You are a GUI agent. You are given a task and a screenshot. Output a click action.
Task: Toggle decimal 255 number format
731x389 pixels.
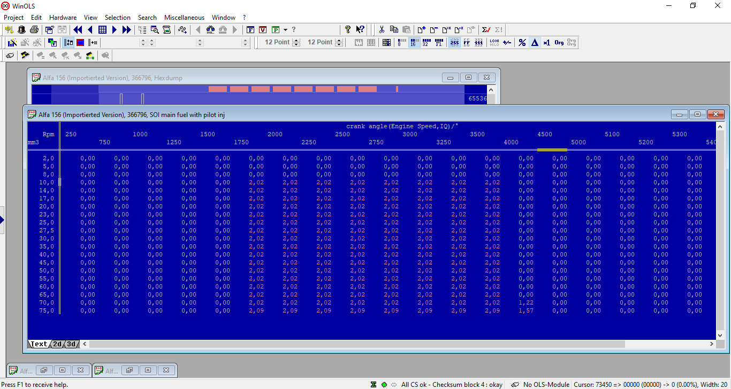(x=454, y=43)
